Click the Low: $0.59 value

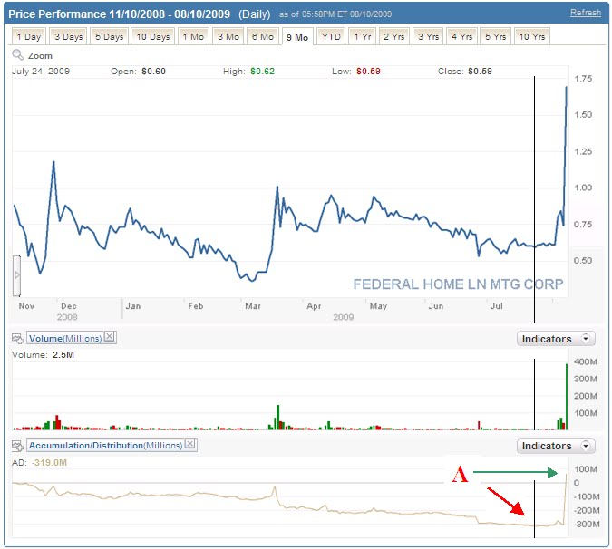[356, 72]
